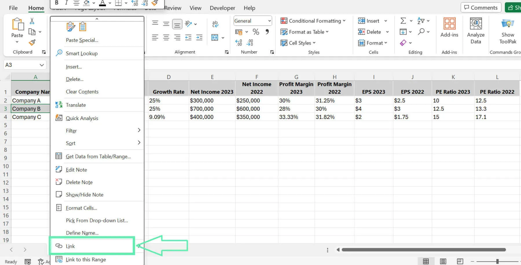This screenshot has height=265, width=521.
Task: Toggle the highlighted Bottom Align button
Action: pos(177,24)
